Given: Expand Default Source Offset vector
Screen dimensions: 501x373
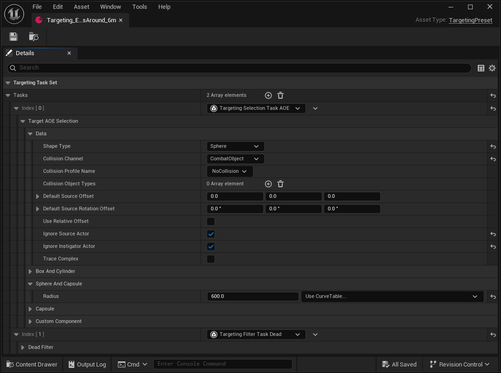Looking at the screenshot, I should click(x=38, y=196).
